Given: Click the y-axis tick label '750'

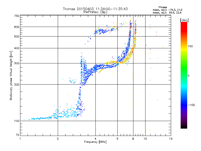Looking at the screenshot, I should point(17,16).
